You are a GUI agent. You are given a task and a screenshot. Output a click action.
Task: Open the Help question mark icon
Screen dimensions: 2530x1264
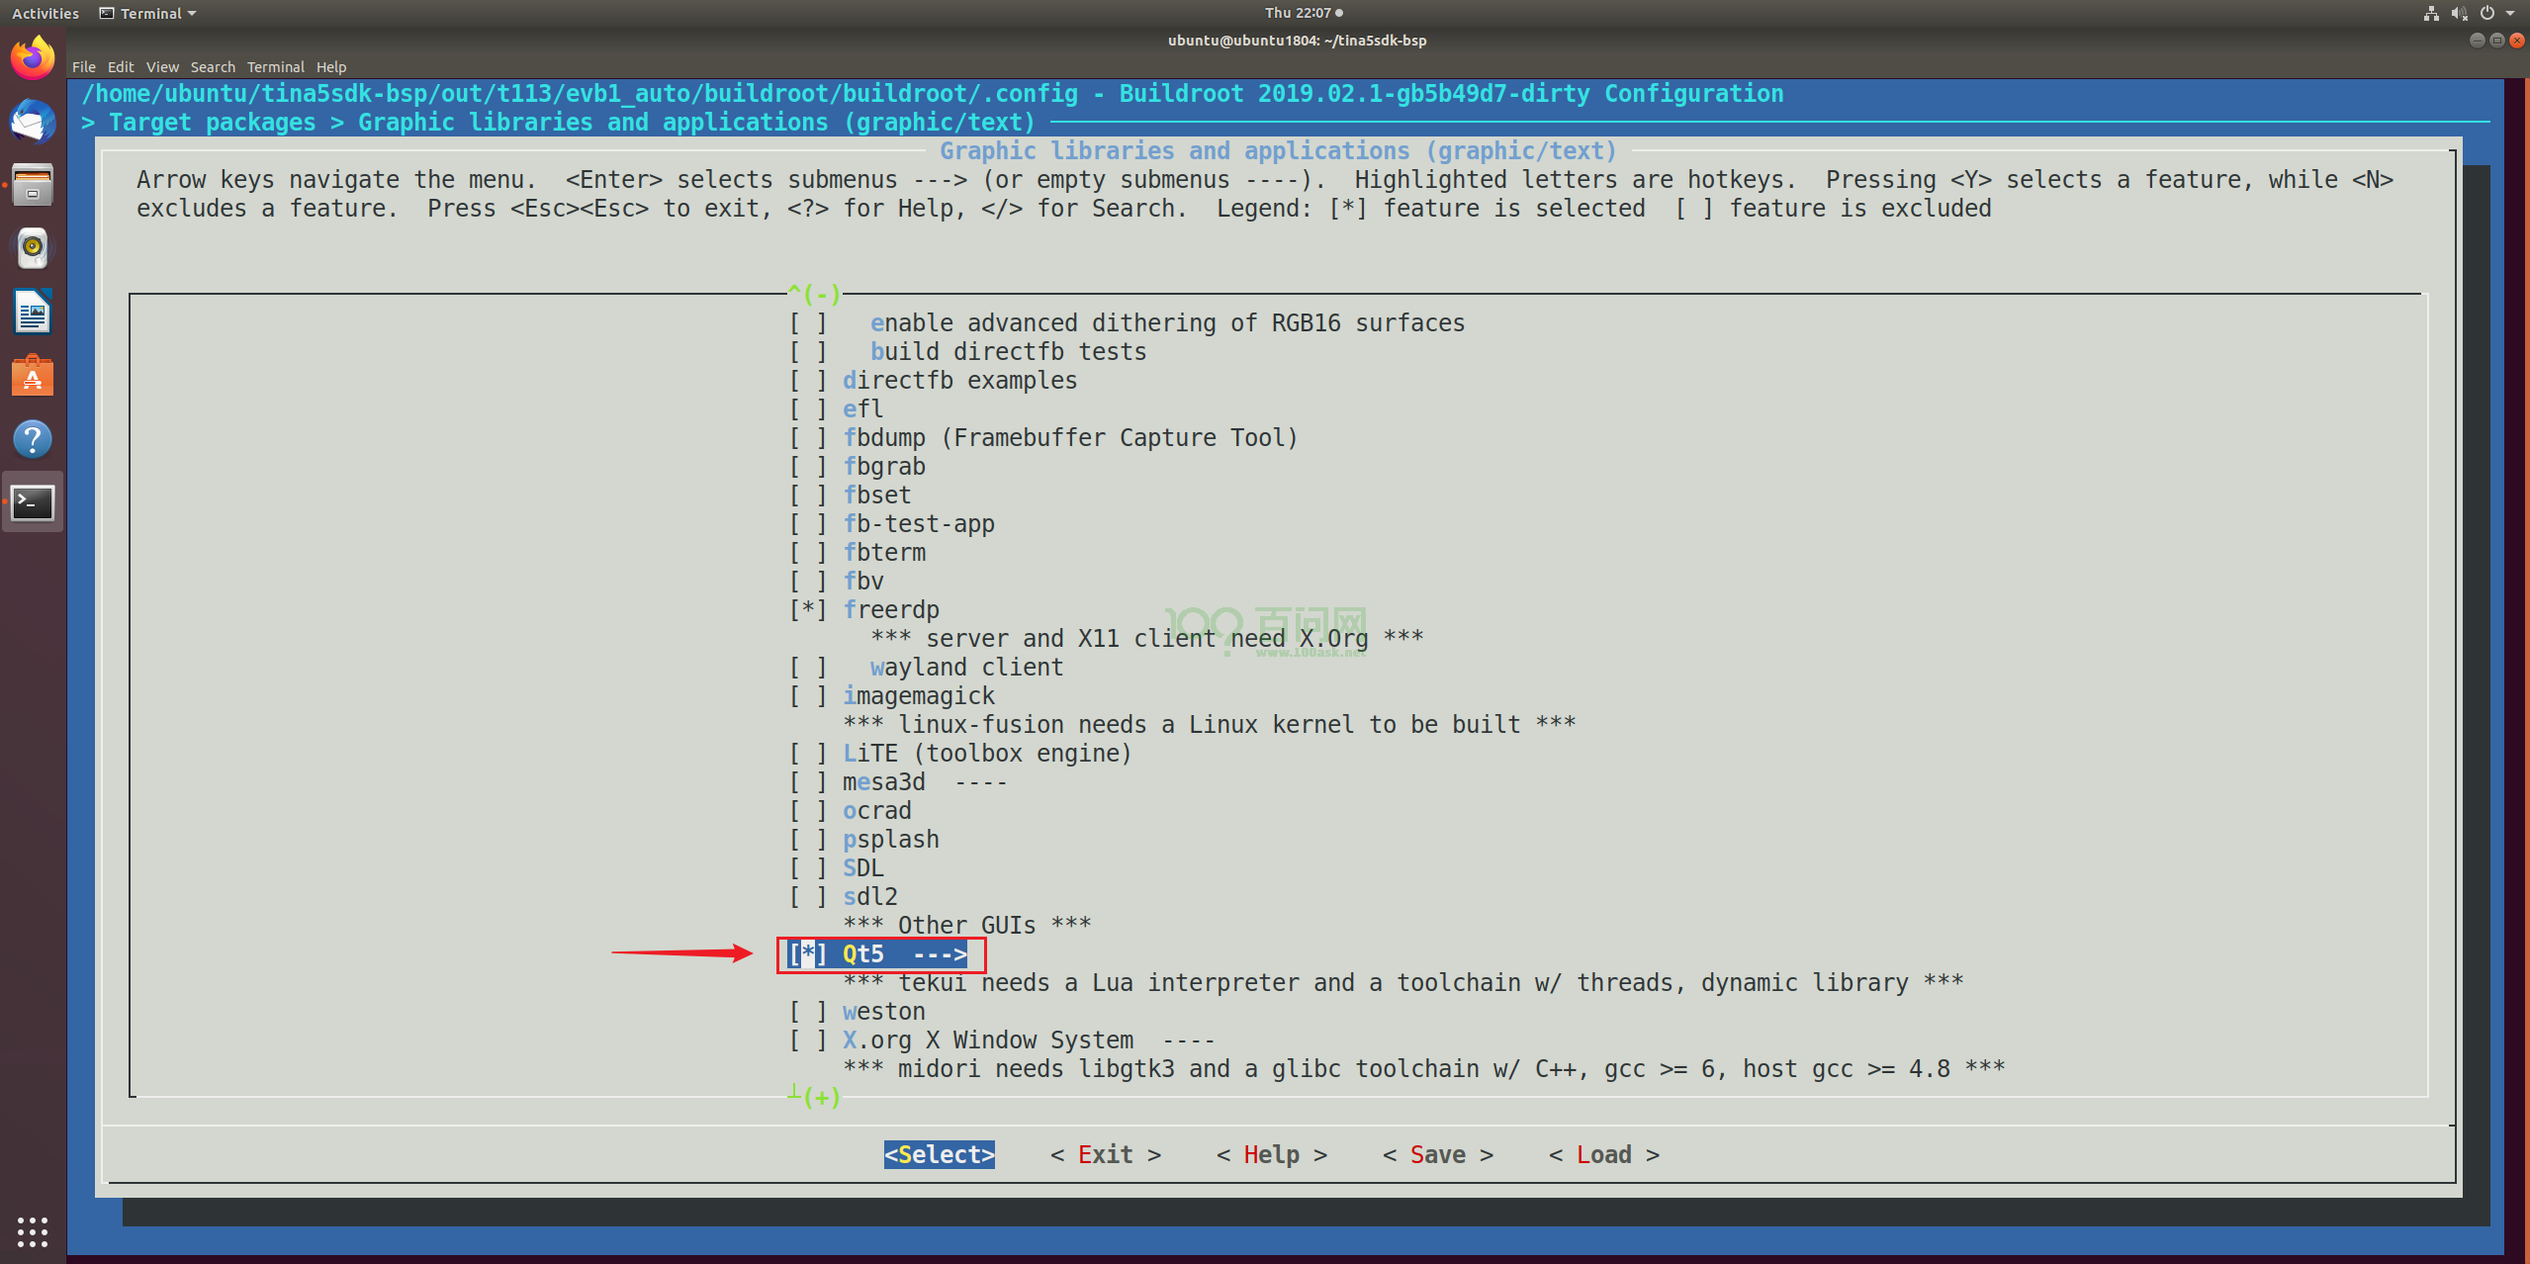click(x=33, y=439)
